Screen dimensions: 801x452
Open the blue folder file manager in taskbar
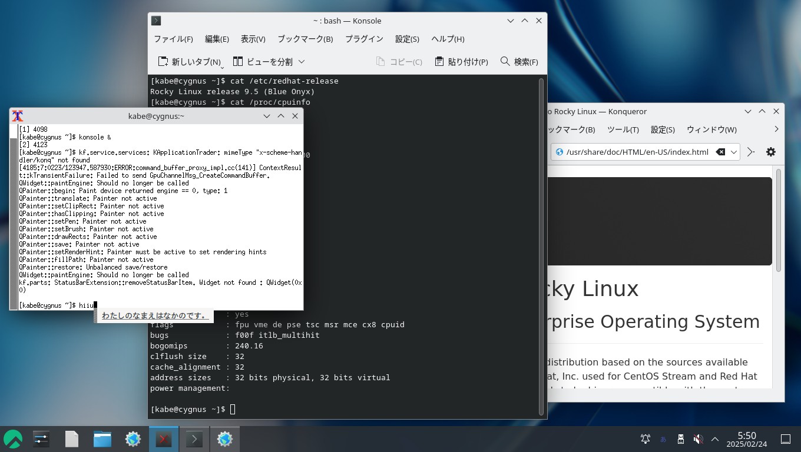point(102,439)
